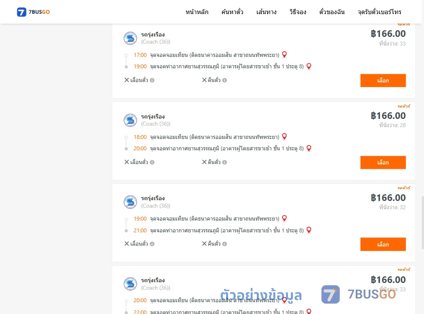
Task: Click the X beside คืนตั๋ว on 19:00 trip
Action: (205, 244)
